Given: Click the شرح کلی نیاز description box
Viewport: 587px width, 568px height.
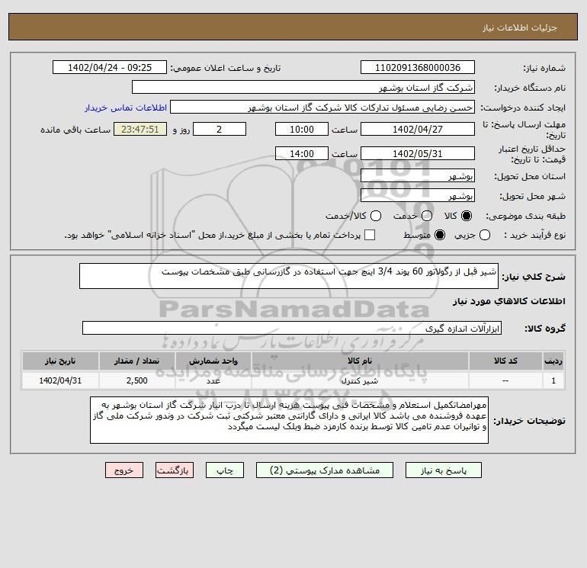Looking at the screenshot, I should pyautogui.click(x=289, y=276).
